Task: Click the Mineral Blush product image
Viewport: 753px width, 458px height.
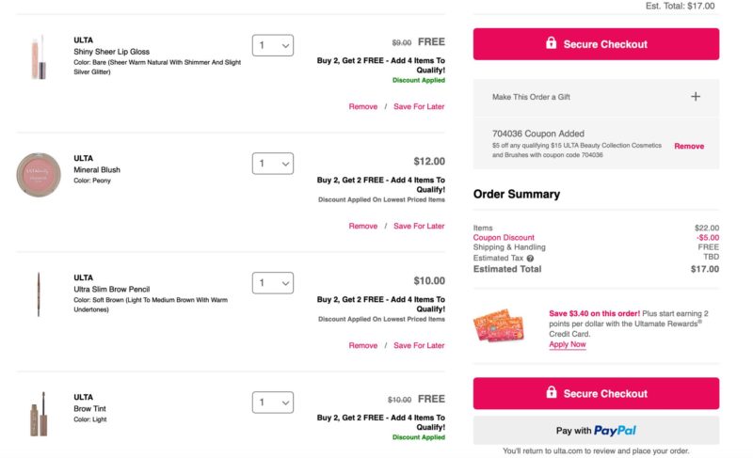Action: tap(38, 174)
